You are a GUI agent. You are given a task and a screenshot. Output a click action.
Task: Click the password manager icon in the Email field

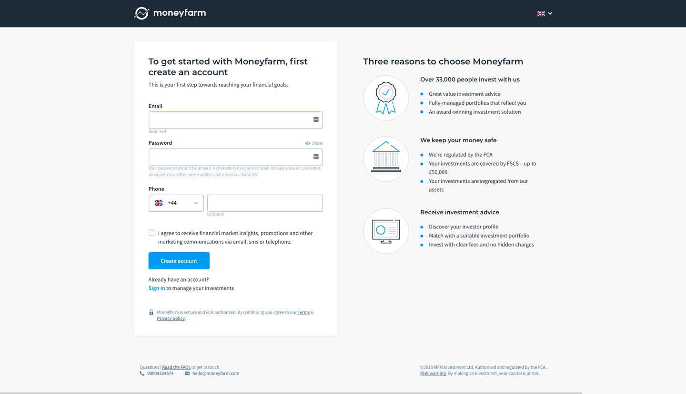(x=316, y=119)
